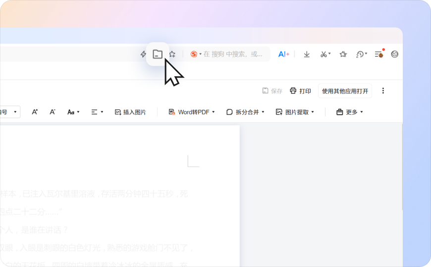431x267 pixels.
Task: Open the 更多 tools dropdown
Action: click(x=350, y=112)
